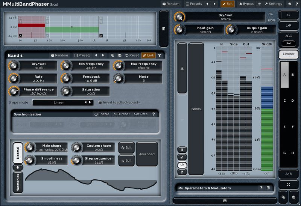The height and width of the screenshot is (206, 301).
Task: Open Band 1 help question mark
Action: 159,55
